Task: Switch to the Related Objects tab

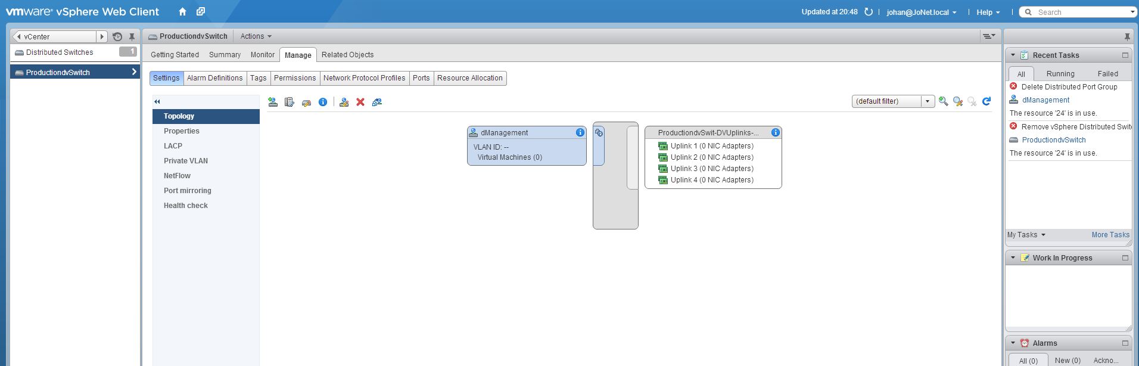Action: tap(348, 55)
